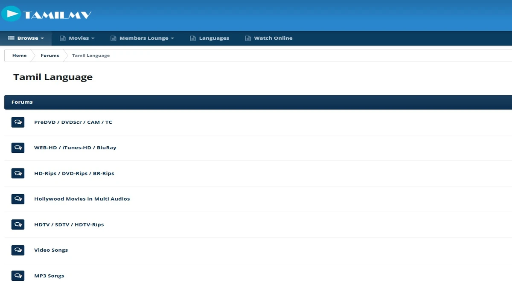Screen dimensions: 512x288
Task: Click the Hollywood Movies forum chat icon
Action: coord(18,199)
